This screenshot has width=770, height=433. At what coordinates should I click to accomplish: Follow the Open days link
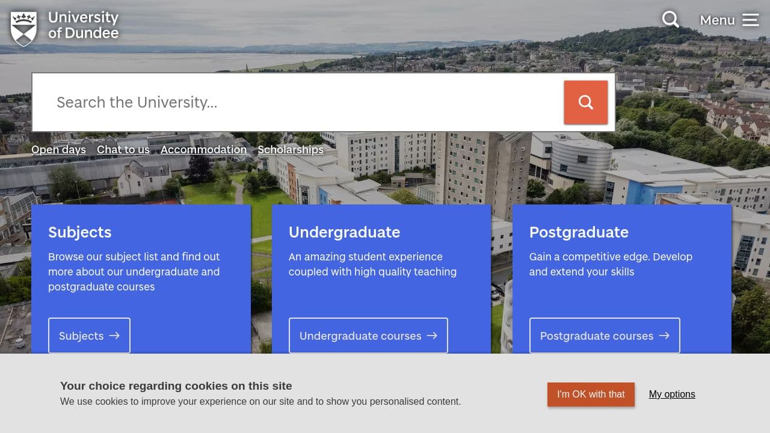pos(58,149)
